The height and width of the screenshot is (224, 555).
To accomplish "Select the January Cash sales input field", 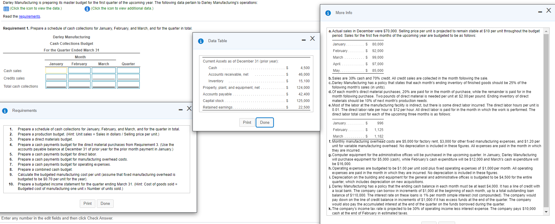I will point(56,70).
